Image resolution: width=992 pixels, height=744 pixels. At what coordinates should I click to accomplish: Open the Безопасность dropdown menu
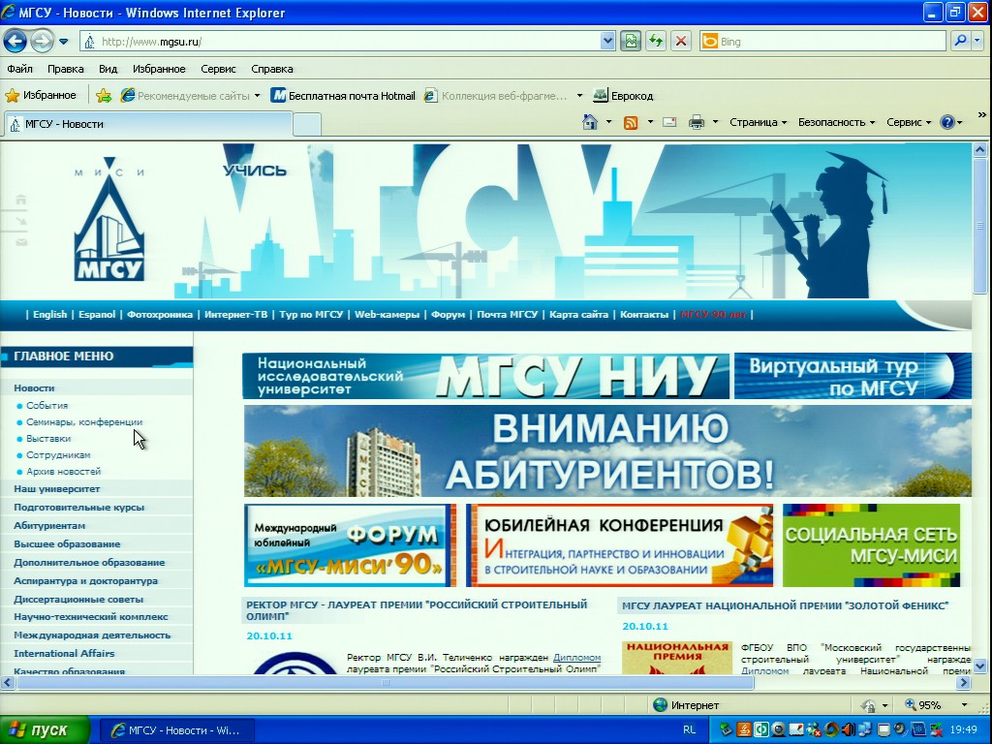[836, 122]
